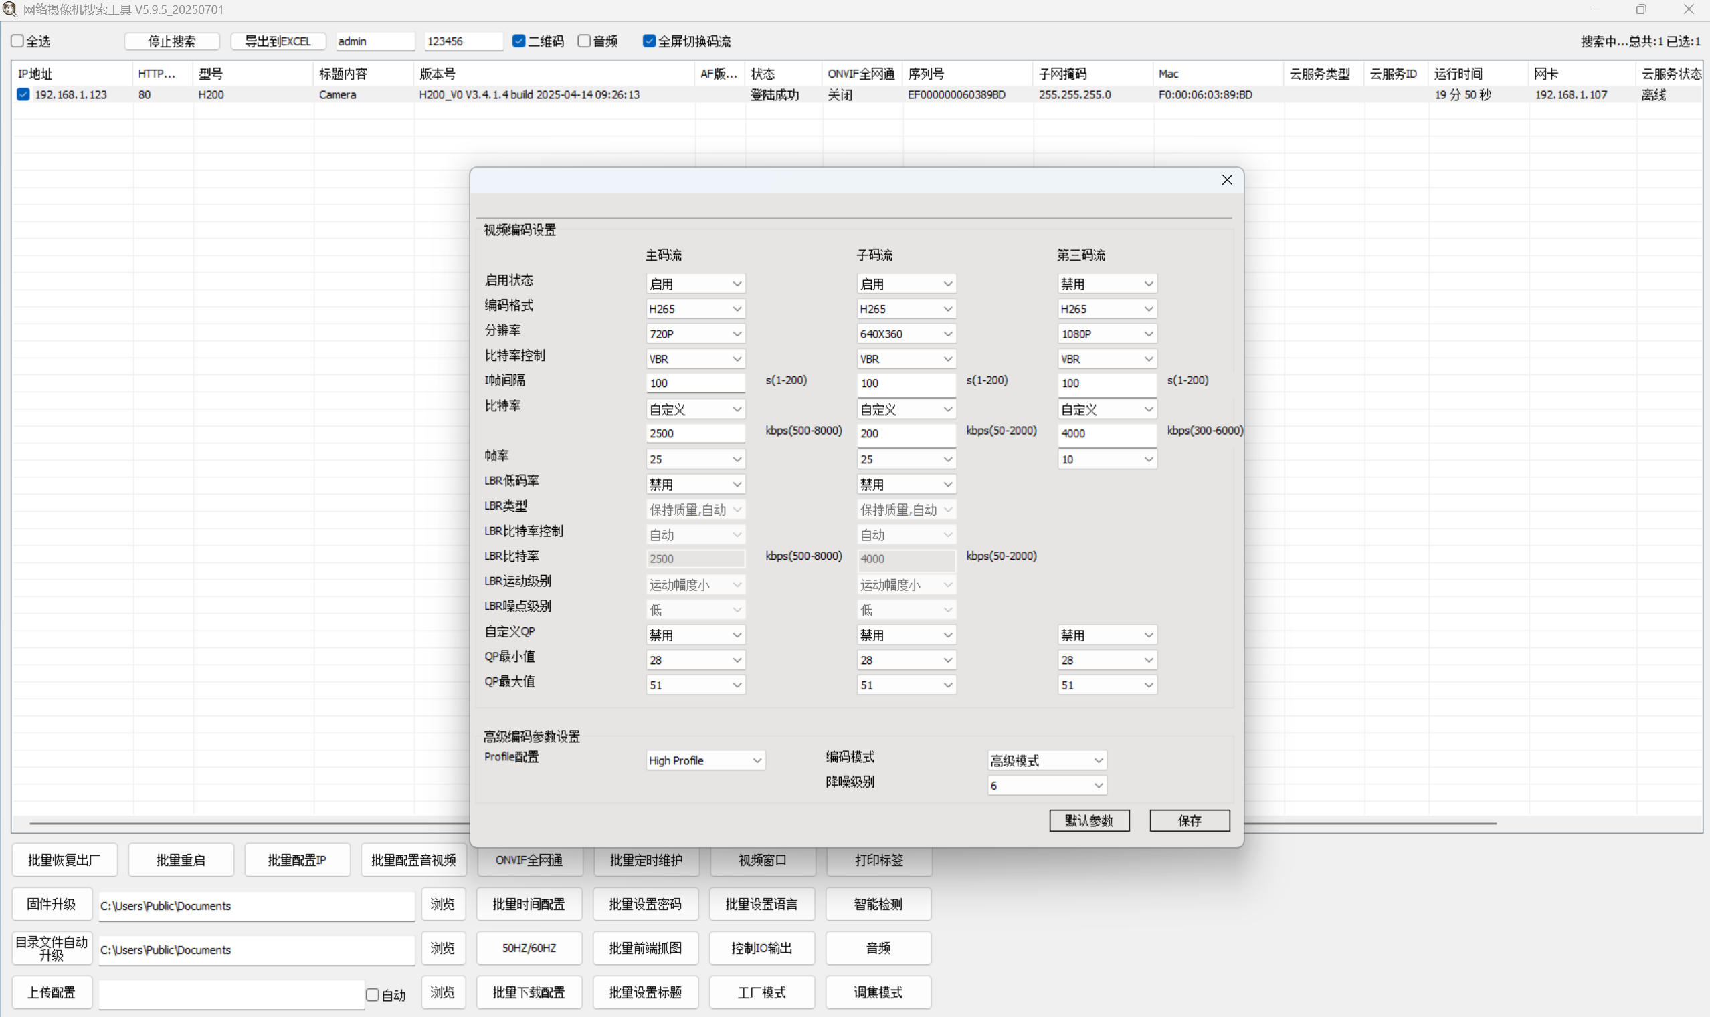Open sub stream 编码格式 H265 dropdown
The image size is (1710, 1017).
[907, 309]
